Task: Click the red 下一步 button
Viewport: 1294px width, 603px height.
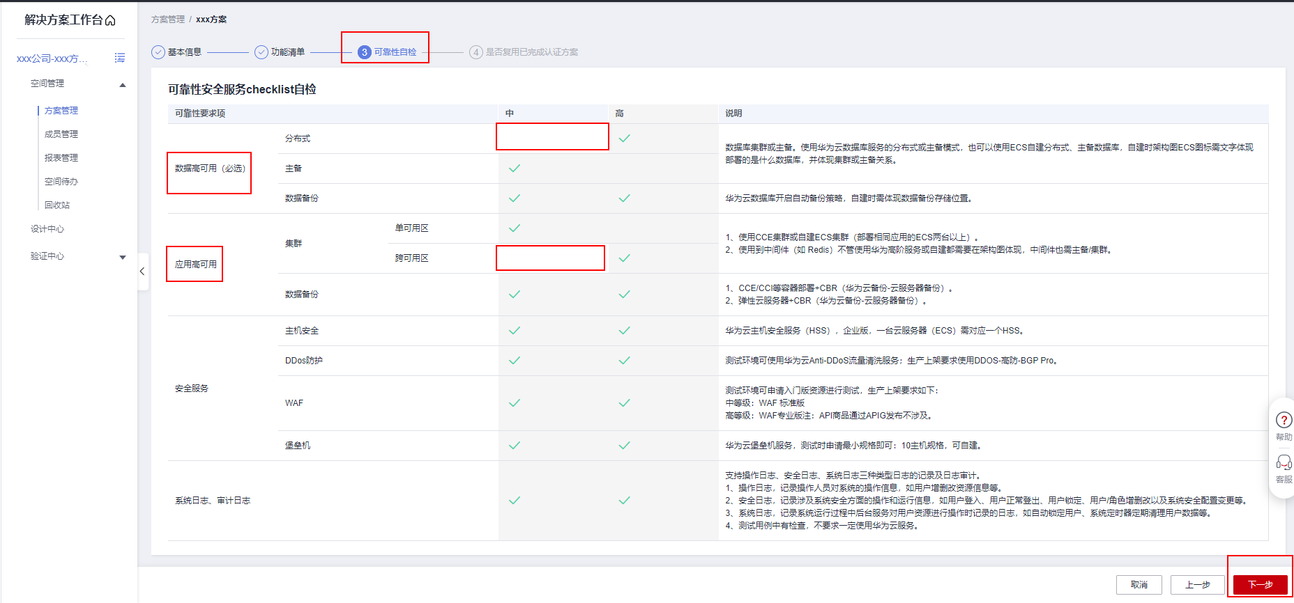Action: [x=1261, y=585]
